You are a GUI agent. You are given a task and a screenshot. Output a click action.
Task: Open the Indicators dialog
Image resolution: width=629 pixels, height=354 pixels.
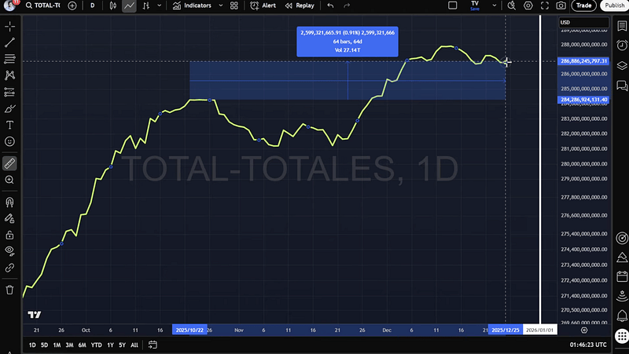click(x=192, y=5)
